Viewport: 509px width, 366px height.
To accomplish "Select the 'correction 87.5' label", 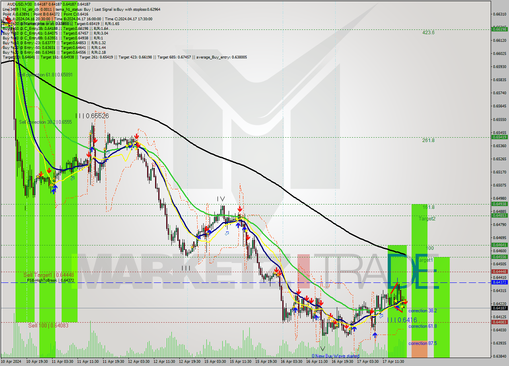I will (422, 343).
